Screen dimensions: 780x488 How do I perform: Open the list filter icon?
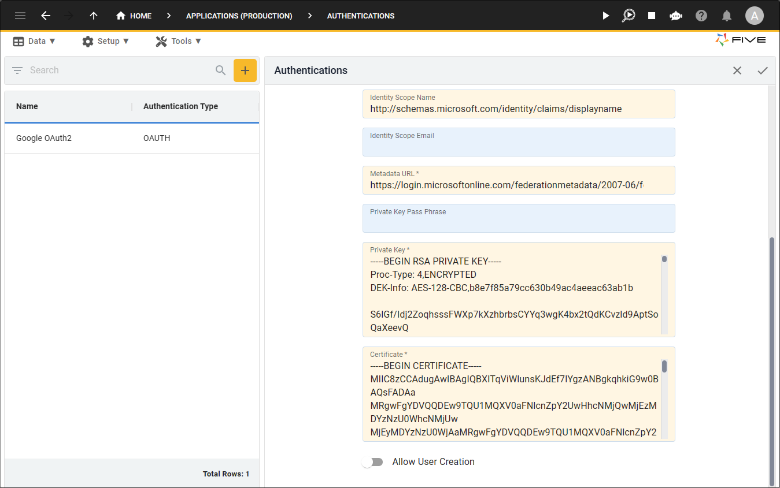pos(17,70)
